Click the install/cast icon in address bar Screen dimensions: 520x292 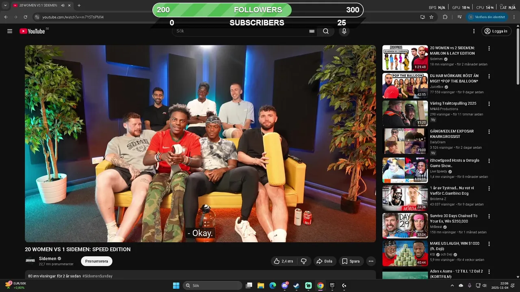(422, 17)
